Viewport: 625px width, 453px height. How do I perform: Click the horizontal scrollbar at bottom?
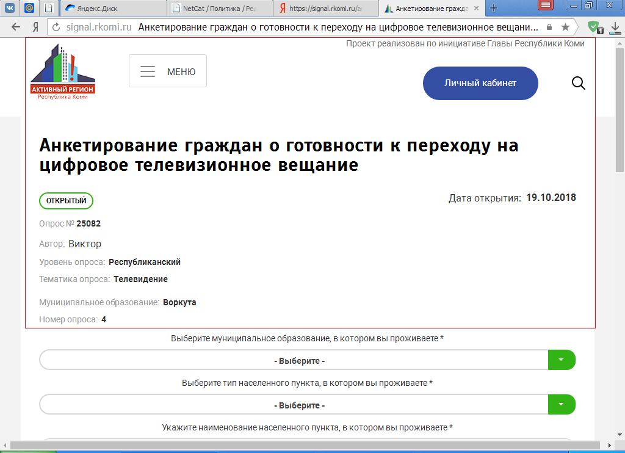305,446
